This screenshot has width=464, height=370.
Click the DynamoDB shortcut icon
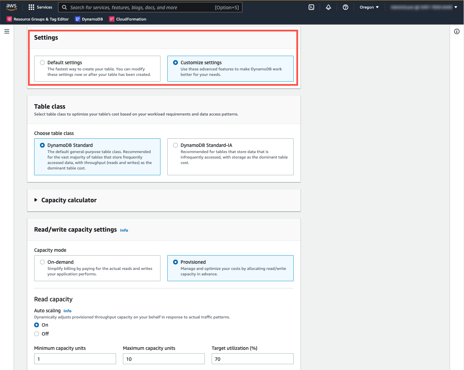click(x=78, y=19)
